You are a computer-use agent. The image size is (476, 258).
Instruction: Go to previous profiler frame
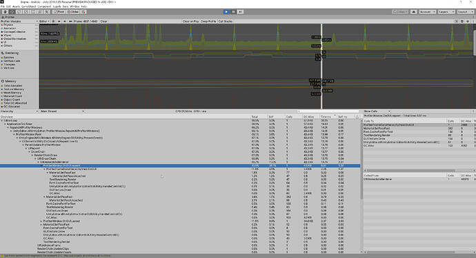click(x=59, y=21)
